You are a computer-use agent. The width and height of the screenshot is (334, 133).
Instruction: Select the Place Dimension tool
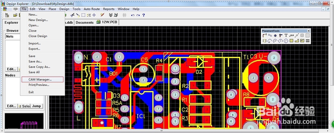(297, 35)
